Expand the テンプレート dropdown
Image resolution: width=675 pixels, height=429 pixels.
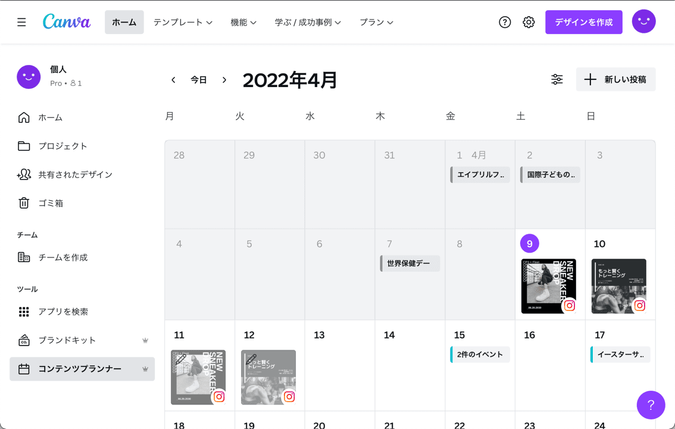click(182, 22)
